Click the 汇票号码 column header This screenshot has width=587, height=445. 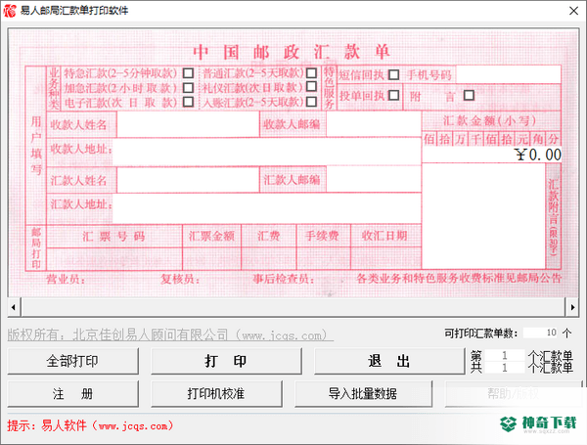pyautogui.click(x=113, y=236)
